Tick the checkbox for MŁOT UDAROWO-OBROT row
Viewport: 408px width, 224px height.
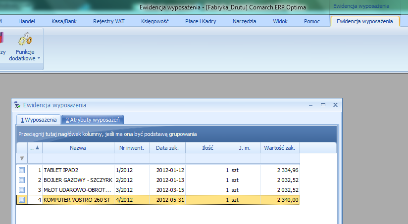(22, 190)
